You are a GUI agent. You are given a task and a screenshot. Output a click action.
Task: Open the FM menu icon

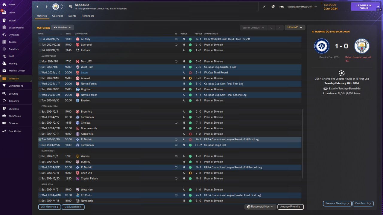click(x=282, y=7)
